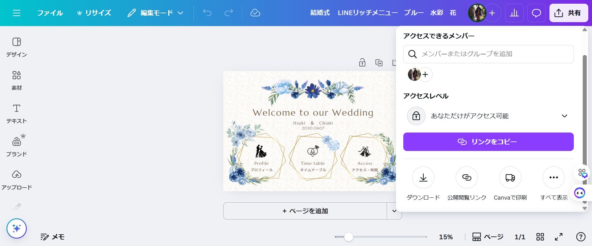
Task: Expand the add page dropdown arrow
Action: point(394,211)
